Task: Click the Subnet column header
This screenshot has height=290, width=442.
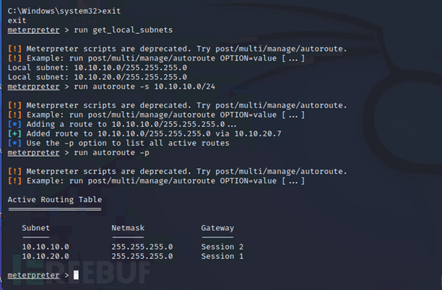Action: tap(36, 228)
